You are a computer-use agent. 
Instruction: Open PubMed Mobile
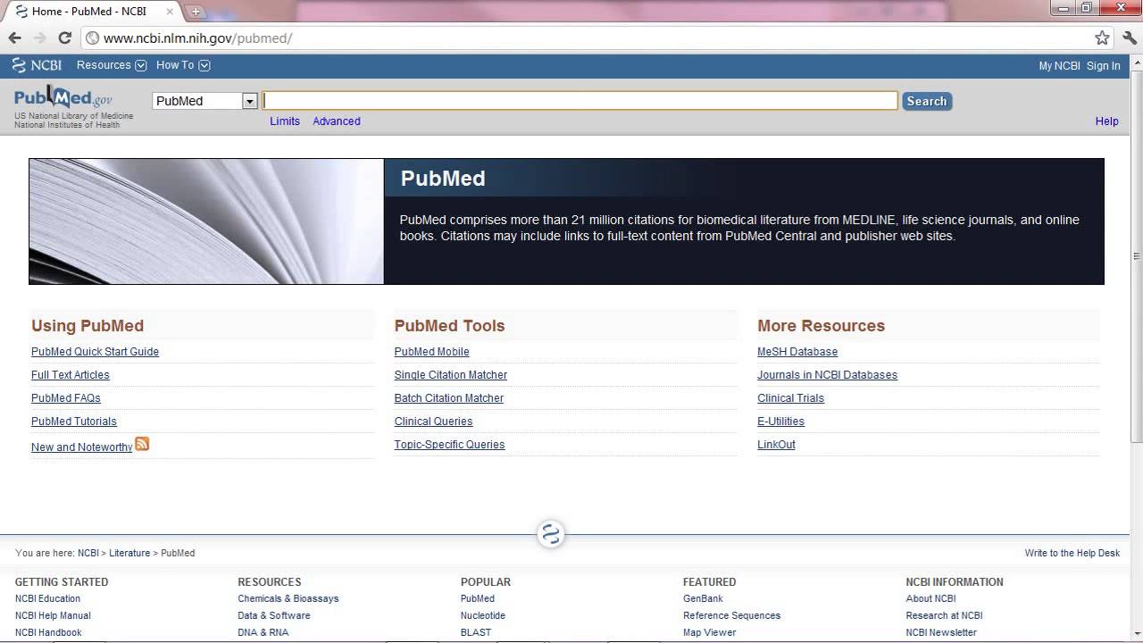pyautogui.click(x=431, y=352)
